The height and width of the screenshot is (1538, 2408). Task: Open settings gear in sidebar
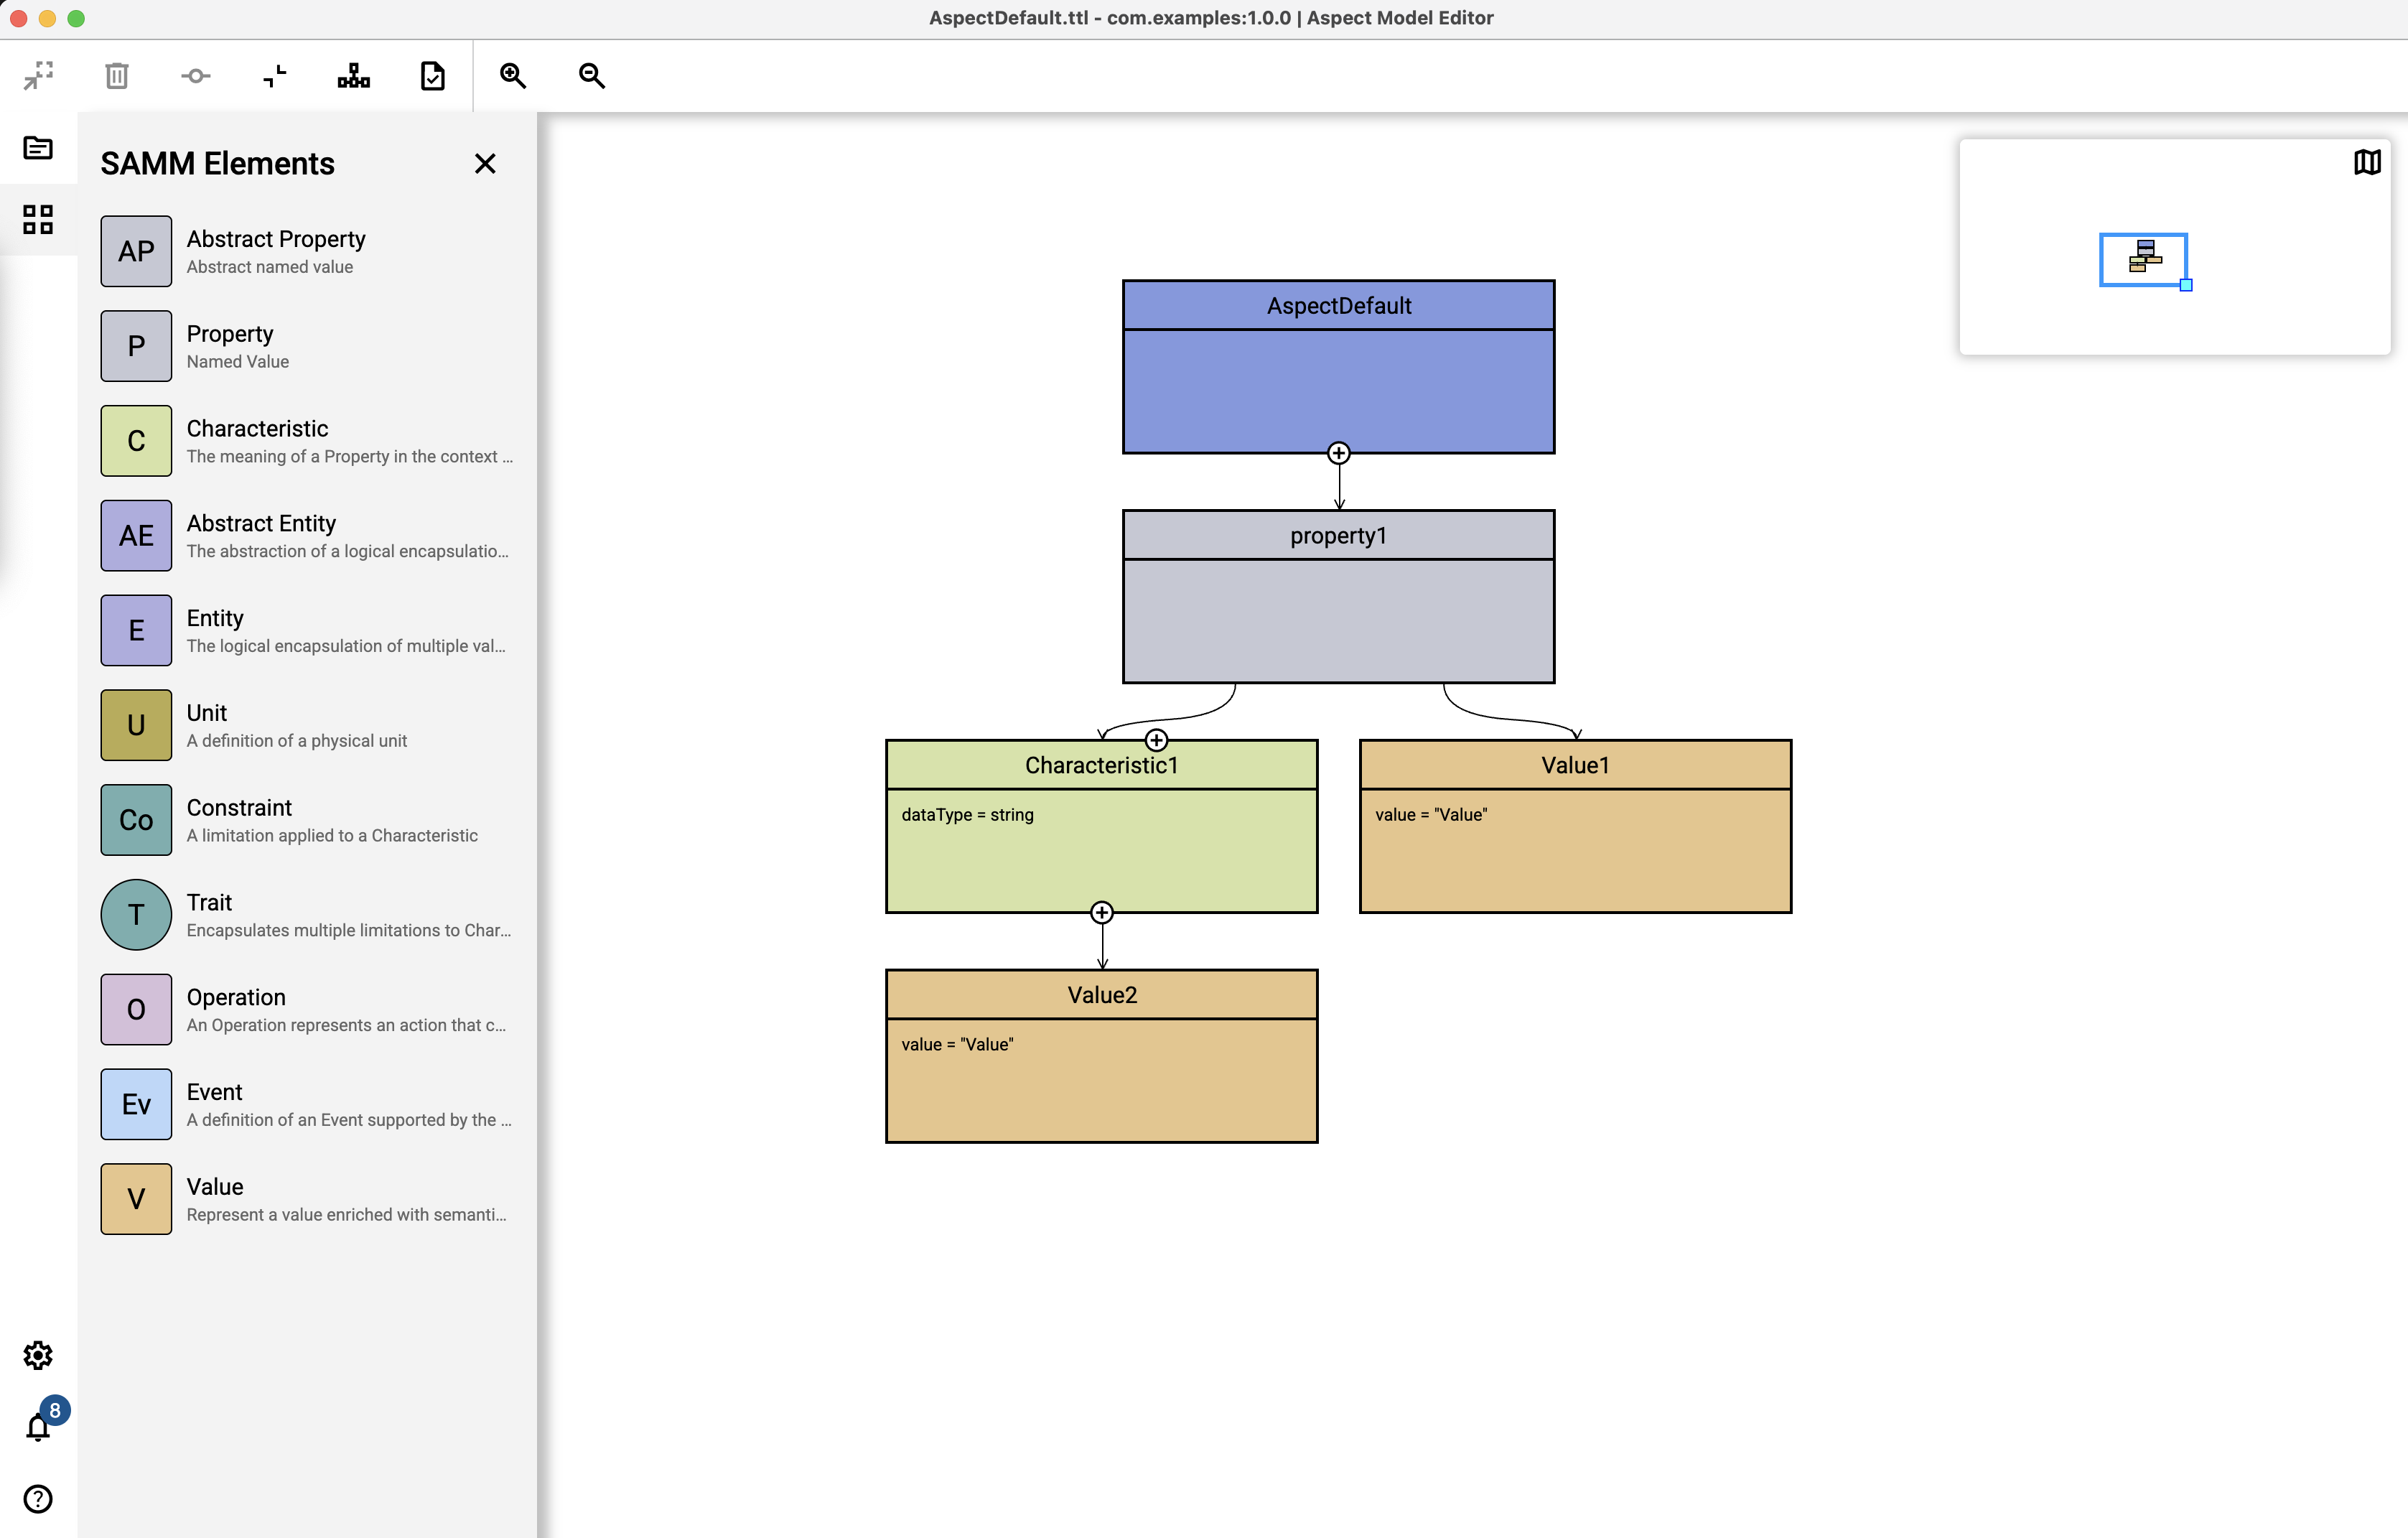point(38,1356)
